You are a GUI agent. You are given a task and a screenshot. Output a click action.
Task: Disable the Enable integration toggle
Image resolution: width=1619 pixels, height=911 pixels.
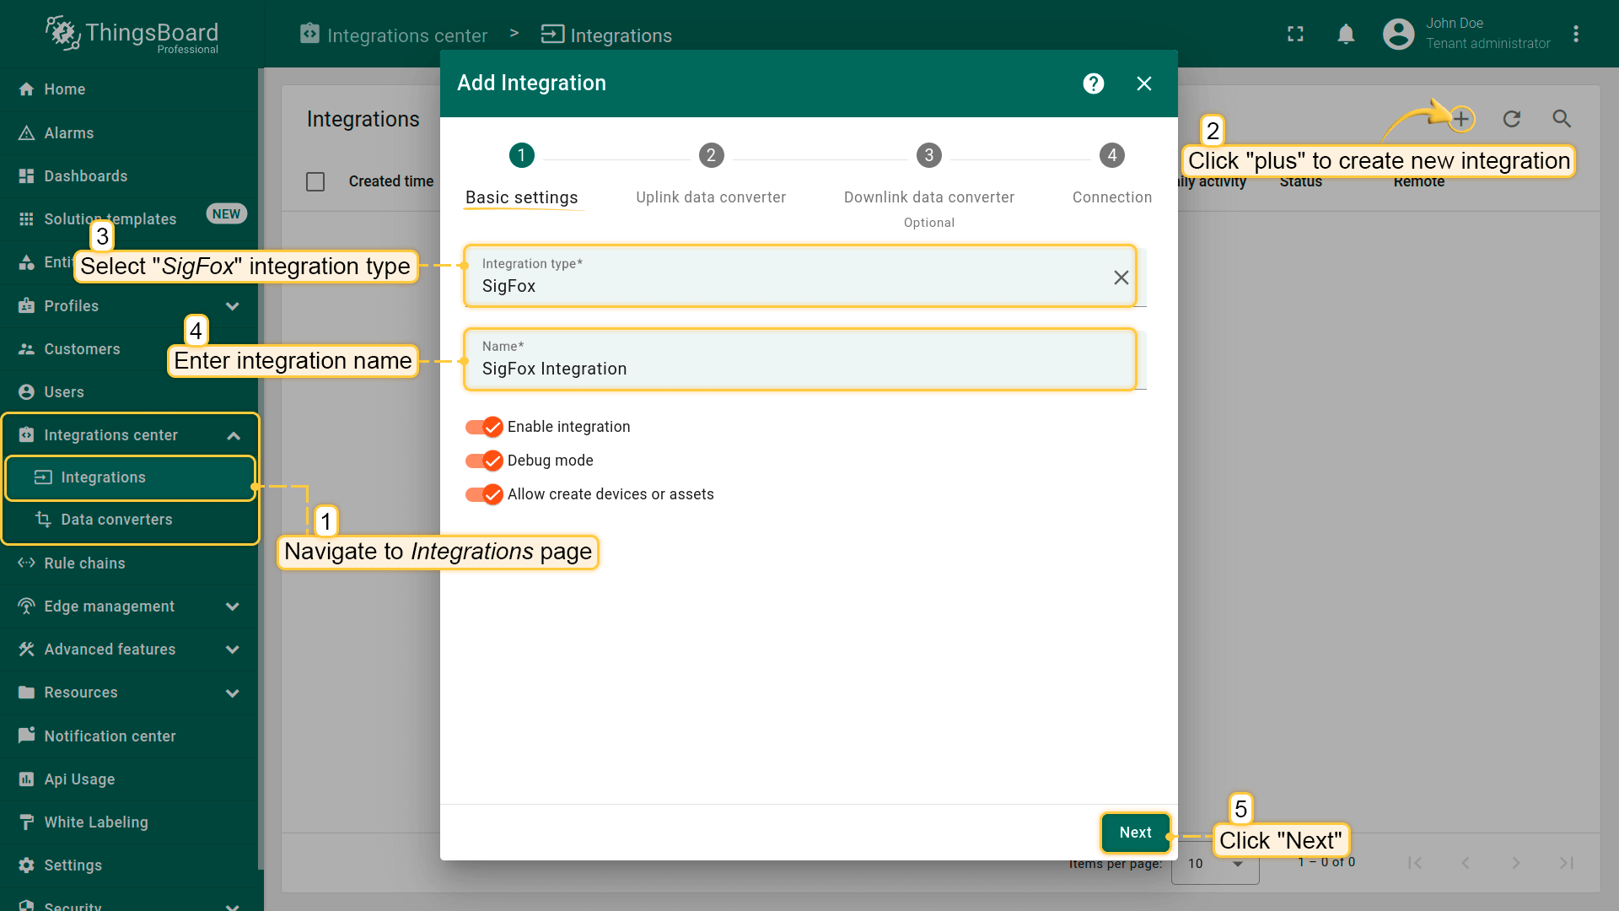click(x=484, y=427)
